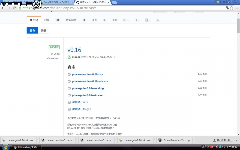Click the ma1co avatar icon
The height and width of the screenshot is (150, 240).
coord(69,57)
